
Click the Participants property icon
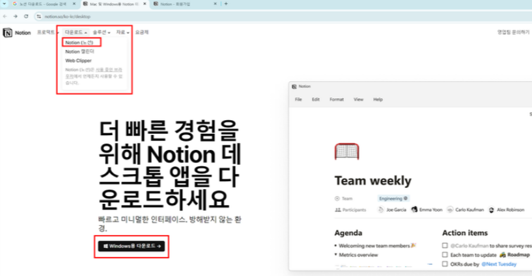pyautogui.click(x=337, y=210)
